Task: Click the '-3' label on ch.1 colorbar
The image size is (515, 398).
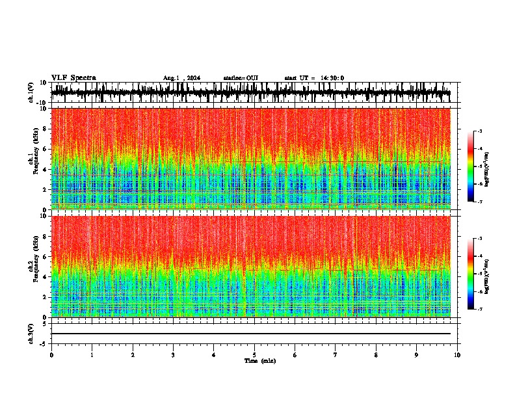Action: tap(480, 131)
